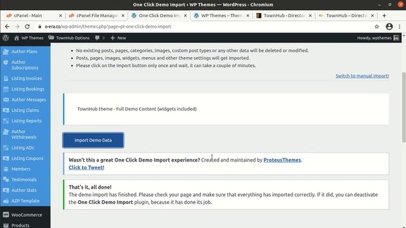Open Chromium three-dot menu
The height and width of the screenshot is (228, 406).
[400, 27]
